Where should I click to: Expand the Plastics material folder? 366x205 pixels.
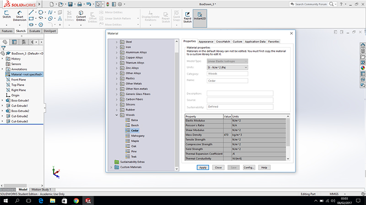pyautogui.click(x=117, y=78)
